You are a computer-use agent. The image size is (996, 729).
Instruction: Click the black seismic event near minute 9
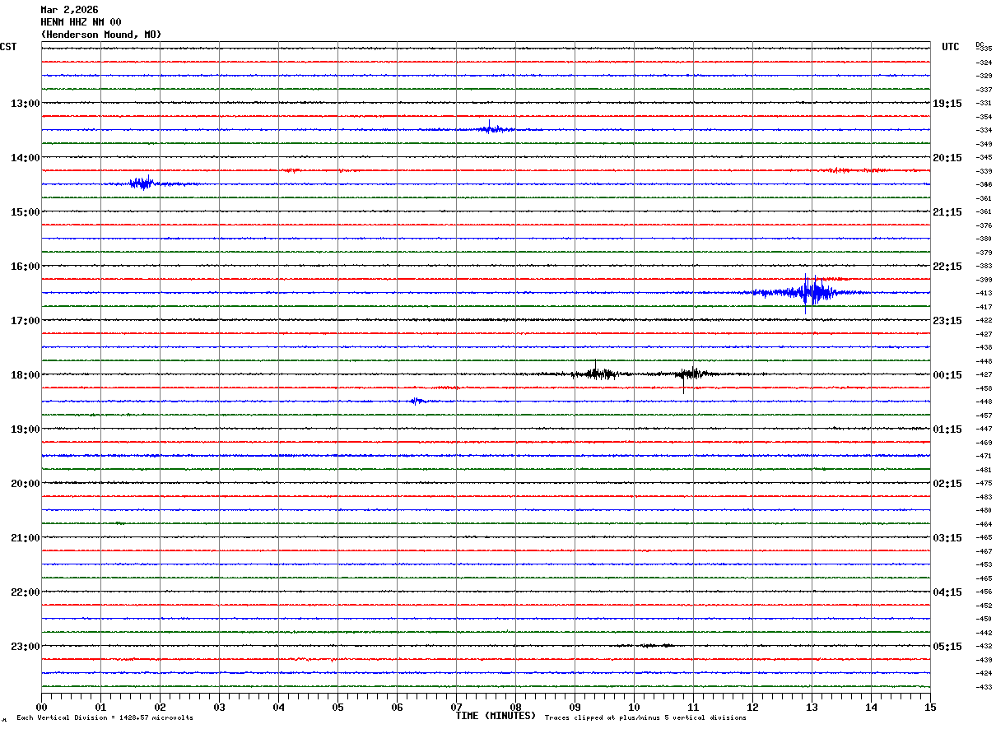point(598,373)
